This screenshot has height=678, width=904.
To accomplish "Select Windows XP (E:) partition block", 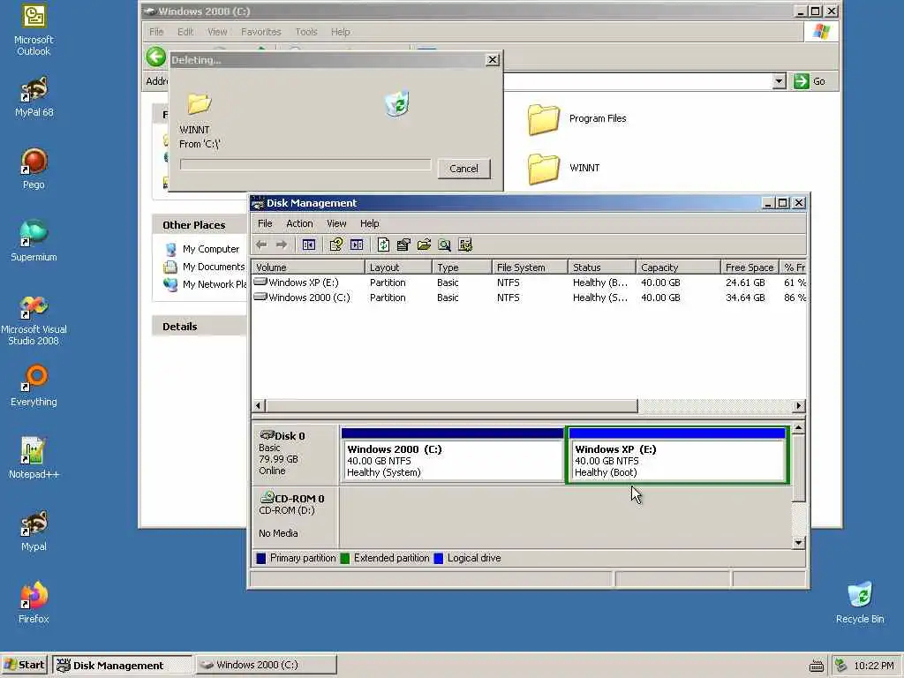I will point(677,455).
